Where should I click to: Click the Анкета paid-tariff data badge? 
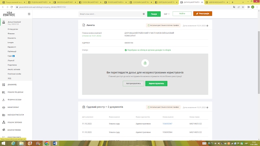coord(163,25)
